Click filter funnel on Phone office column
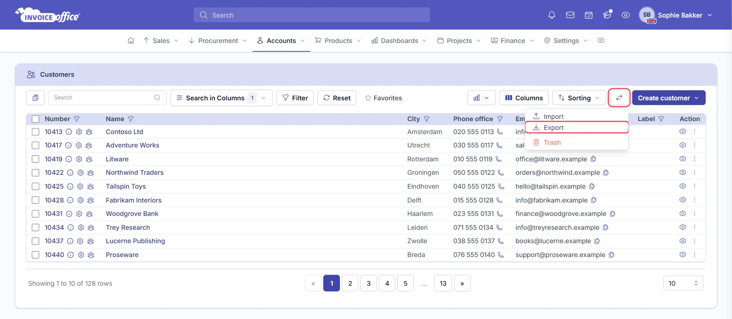 click(x=500, y=119)
